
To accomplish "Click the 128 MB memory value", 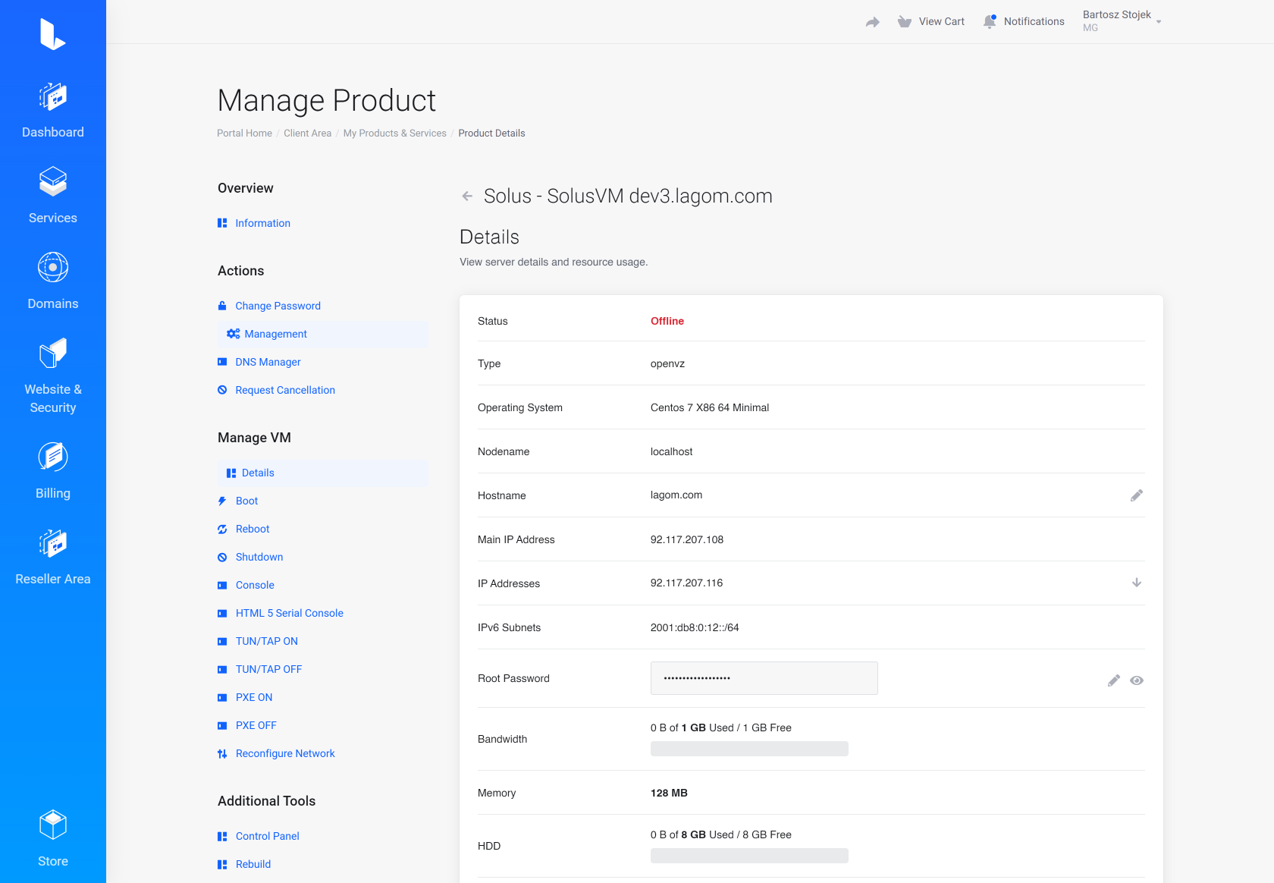I will (x=669, y=793).
